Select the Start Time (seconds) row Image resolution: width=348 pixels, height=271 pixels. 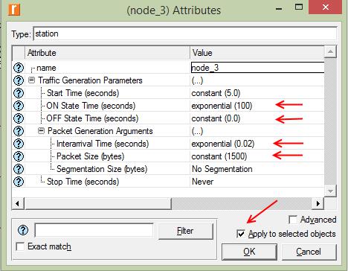click(x=168, y=93)
